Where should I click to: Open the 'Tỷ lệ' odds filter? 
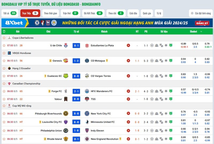click(x=159, y=13)
